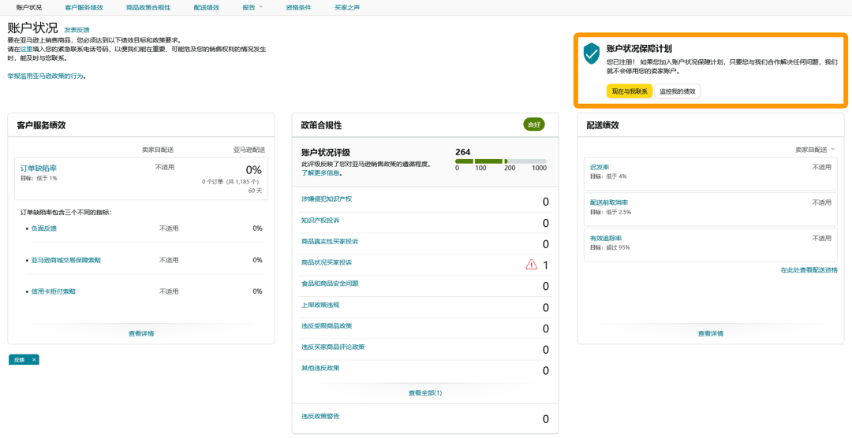Click the shield icon in 账户状况保障计划 box
The height and width of the screenshot is (438, 852).
click(591, 54)
